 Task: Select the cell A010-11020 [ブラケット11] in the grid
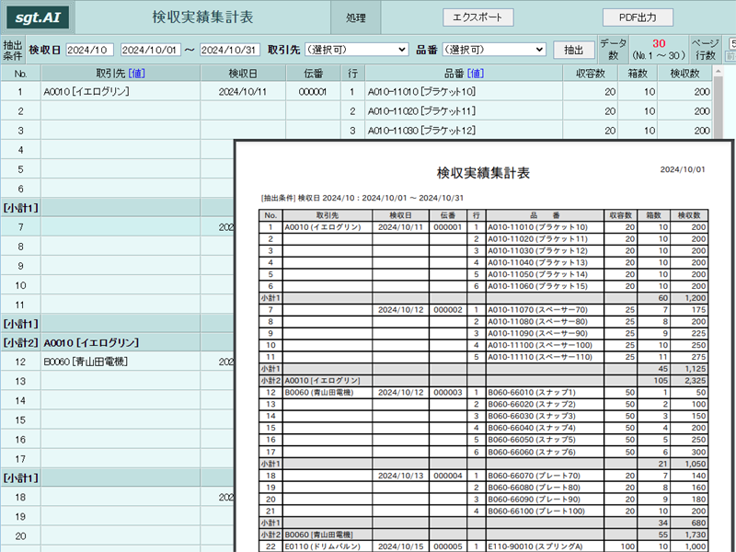pyautogui.click(x=464, y=111)
